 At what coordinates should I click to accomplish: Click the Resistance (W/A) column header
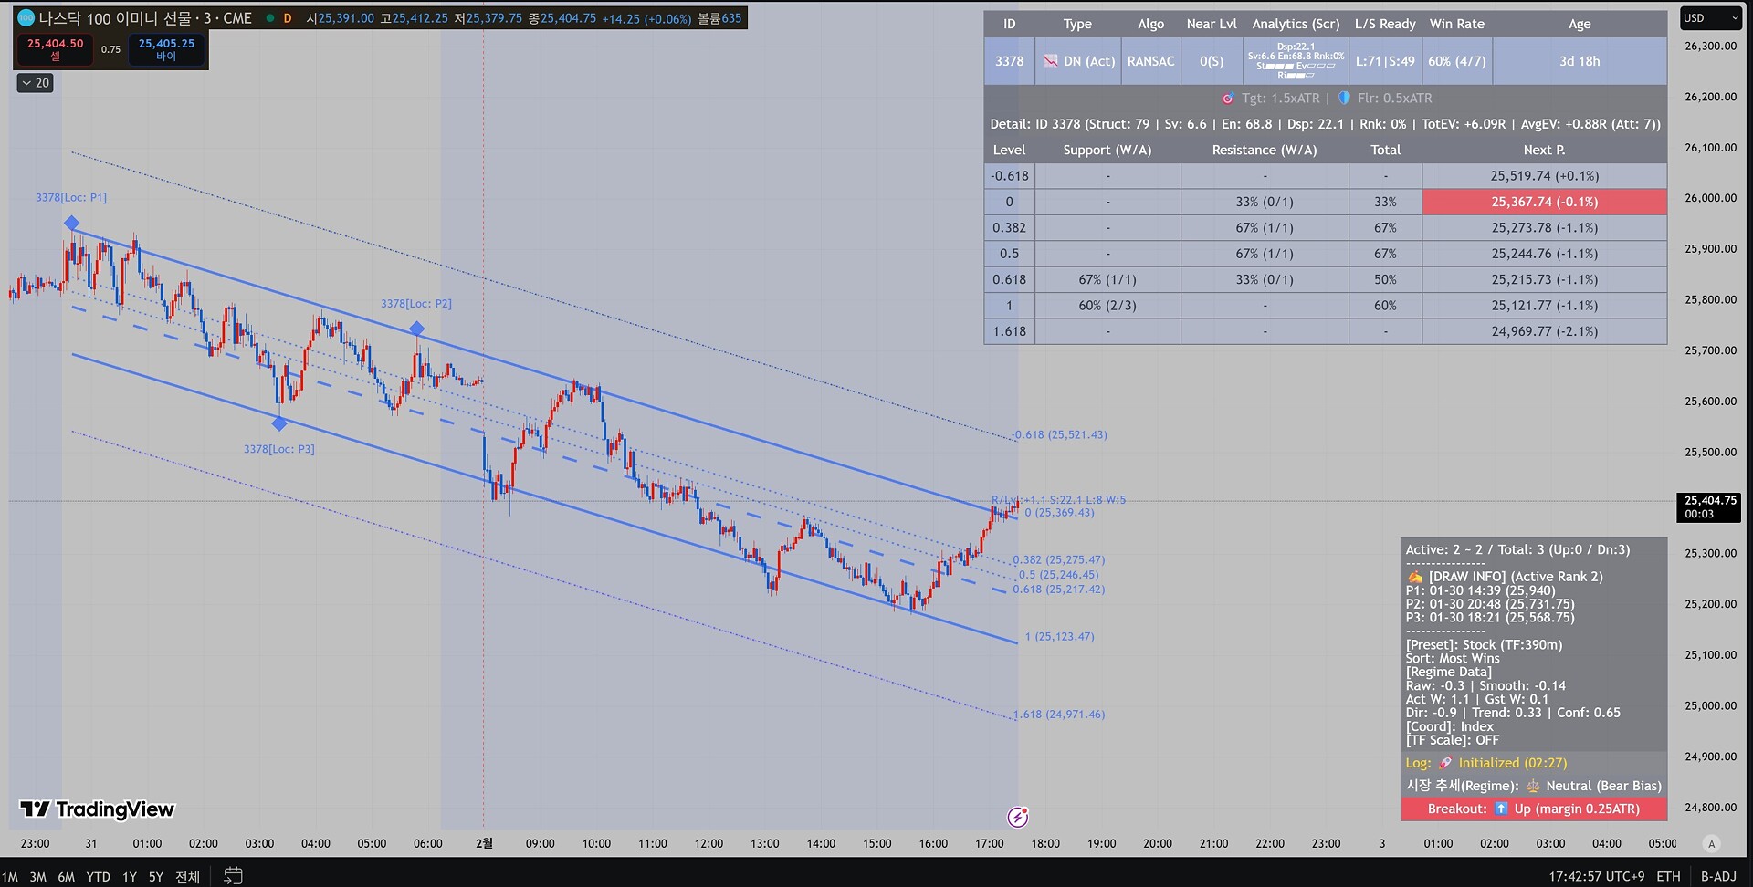[x=1265, y=150]
